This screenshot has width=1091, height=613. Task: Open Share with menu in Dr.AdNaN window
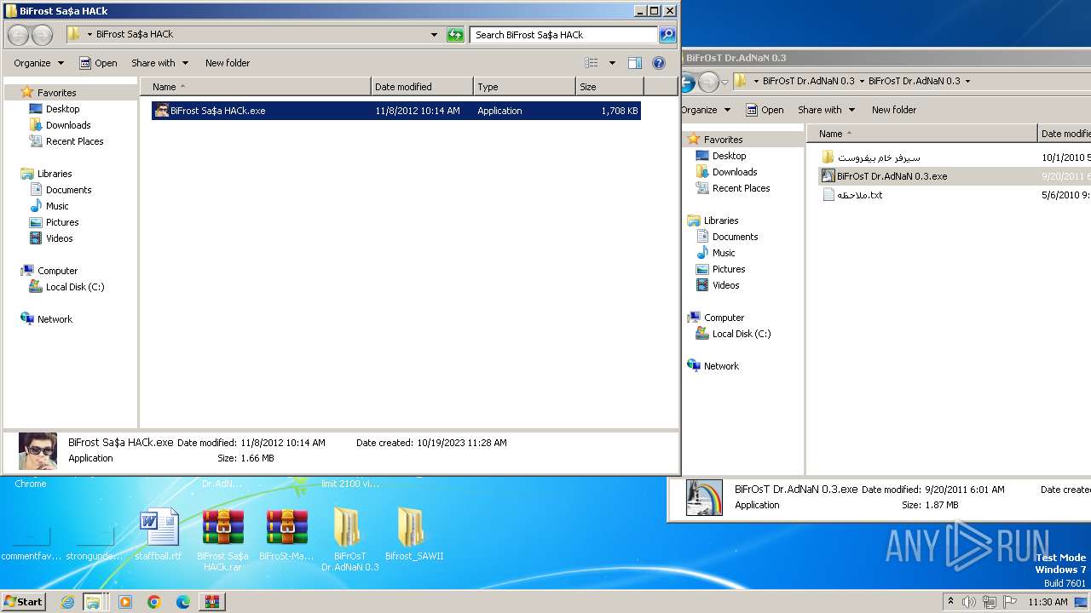coord(826,110)
